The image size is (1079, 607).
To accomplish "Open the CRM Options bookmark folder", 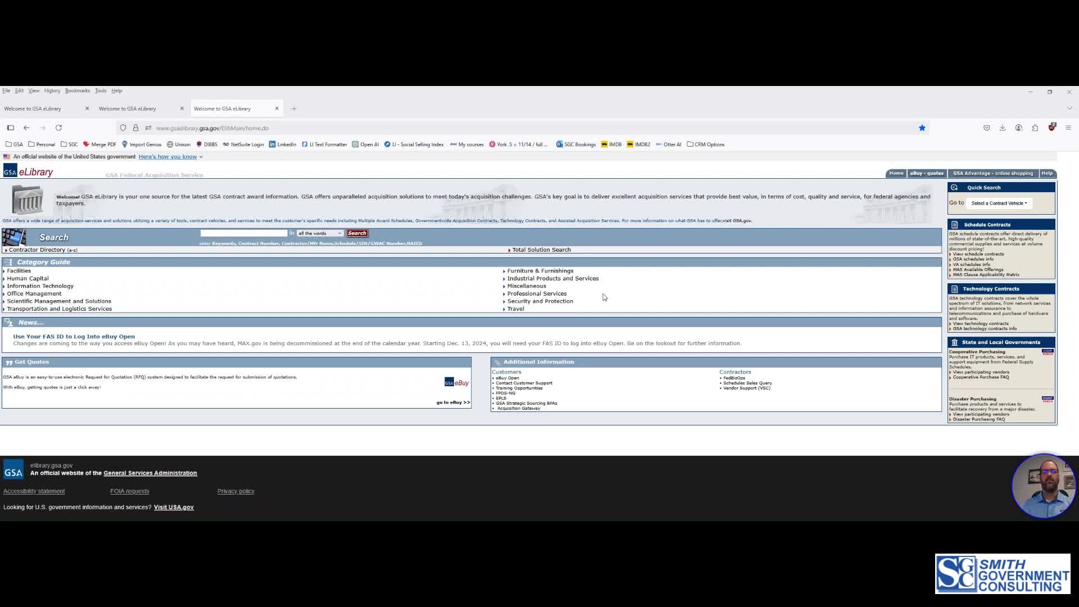I will [x=705, y=144].
